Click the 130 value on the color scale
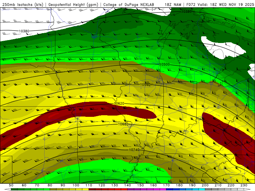The image size is (255, 191). click(114, 185)
